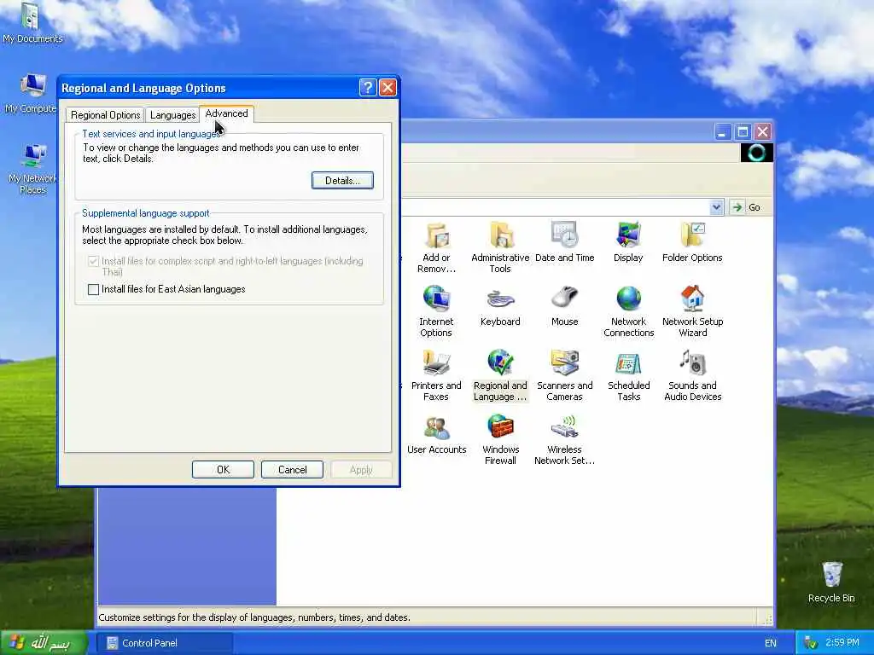Open Internet Options icon
The image size is (874, 655).
pos(436,299)
